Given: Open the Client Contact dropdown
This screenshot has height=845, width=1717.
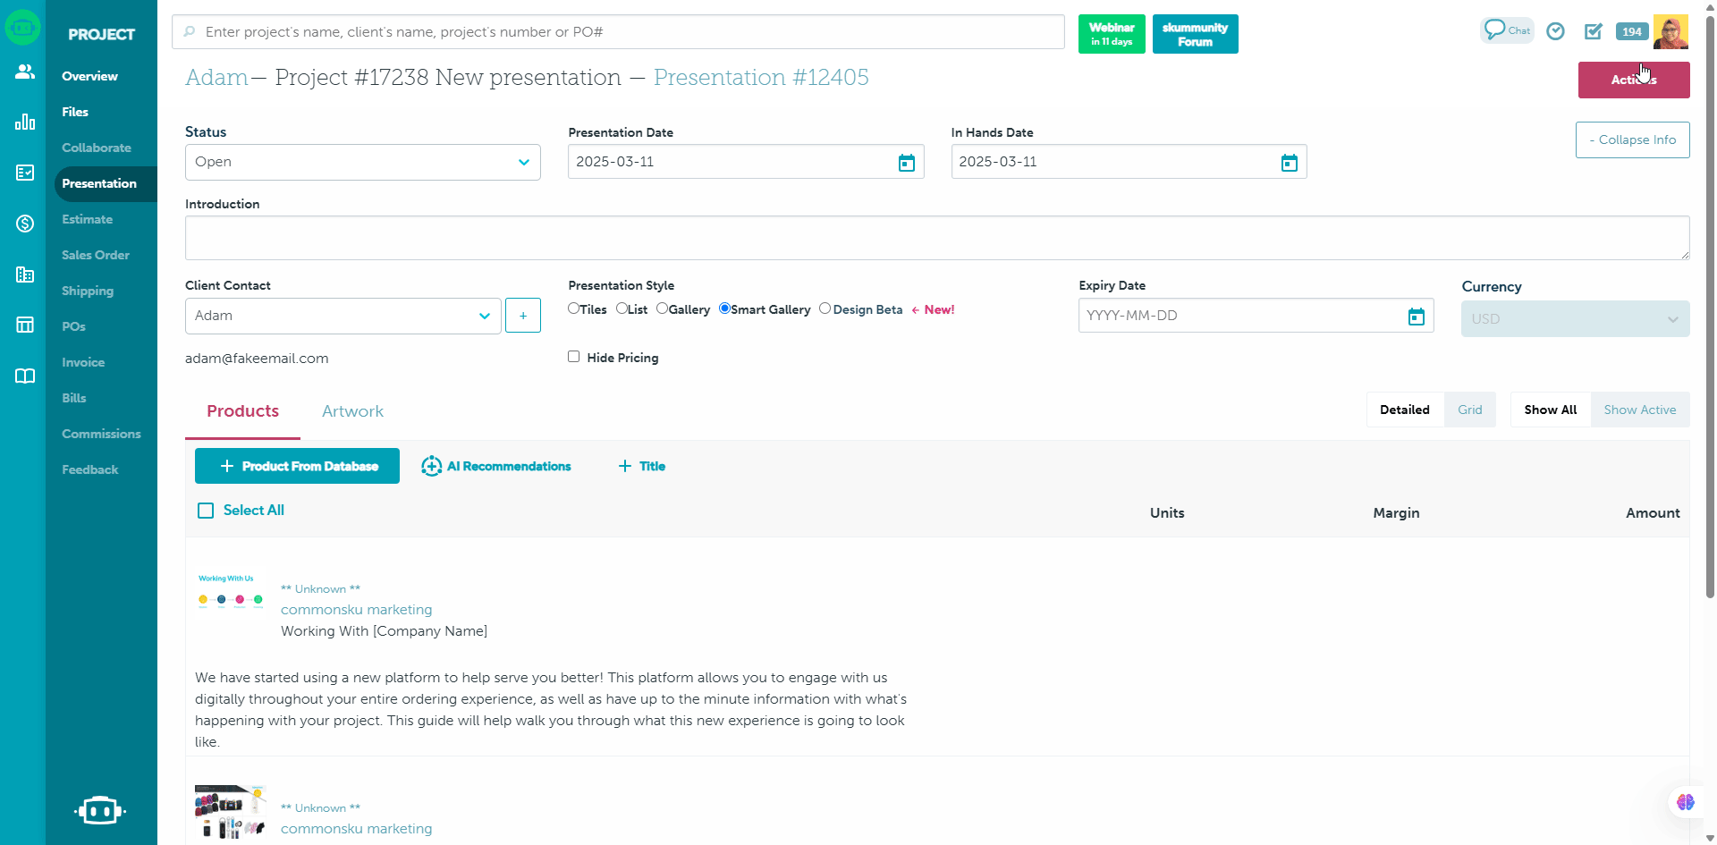Looking at the screenshot, I should click(343, 316).
